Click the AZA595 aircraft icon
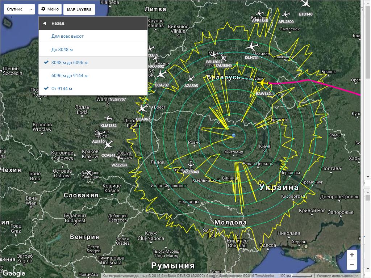 click(191, 79)
